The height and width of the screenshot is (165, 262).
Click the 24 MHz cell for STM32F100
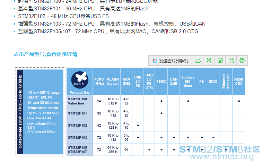click(x=99, y=101)
